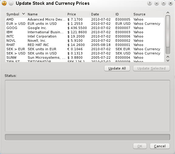This screenshot has height=154, width=175.
Task: Shade window using title bar down-arrow button
Action: coord(156,3)
